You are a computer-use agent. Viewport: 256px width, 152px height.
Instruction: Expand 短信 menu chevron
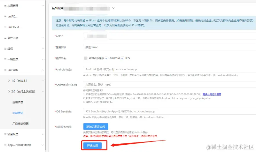[43, 49]
